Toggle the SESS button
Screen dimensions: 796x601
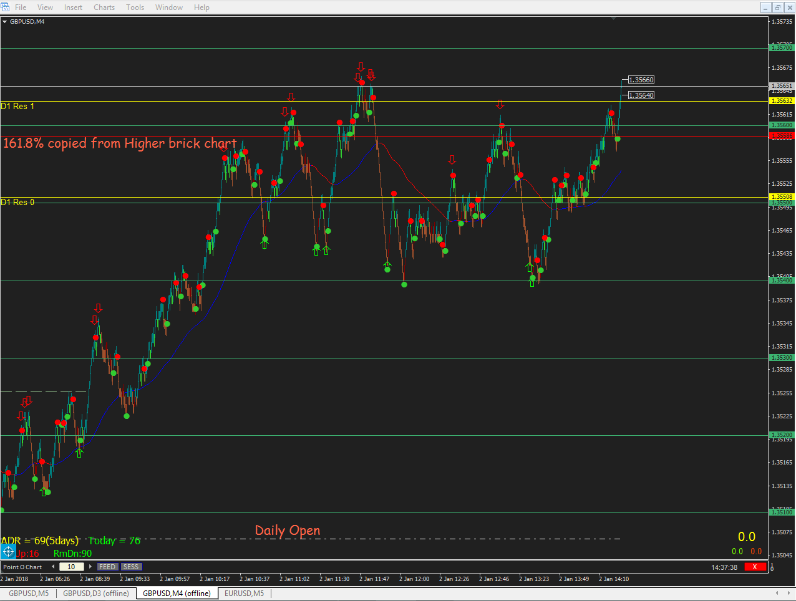pyautogui.click(x=131, y=567)
